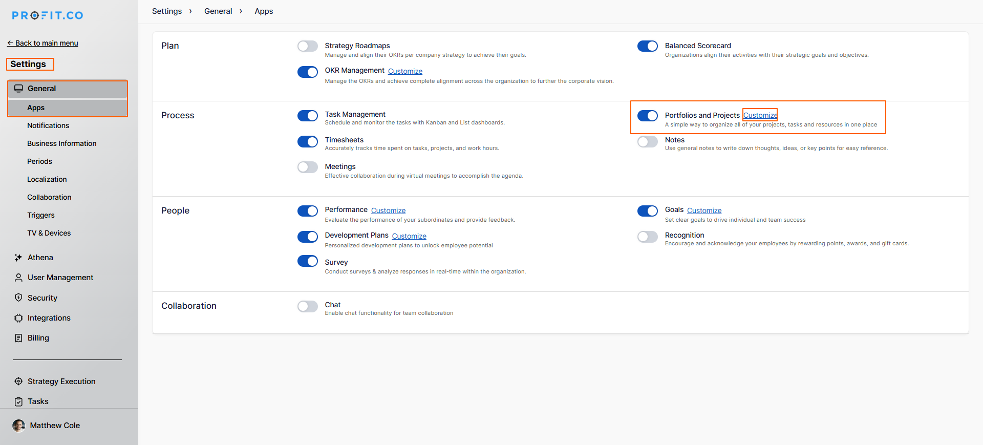This screenshot has height=445, width=983.
Task: Open Notifications settings
Action: pos(48,125)
